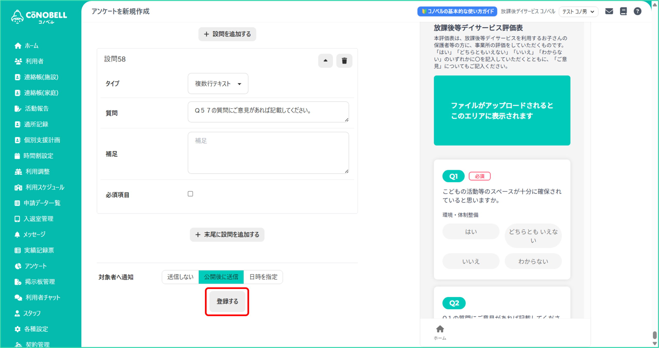Open the manual book icon in header

623,11
